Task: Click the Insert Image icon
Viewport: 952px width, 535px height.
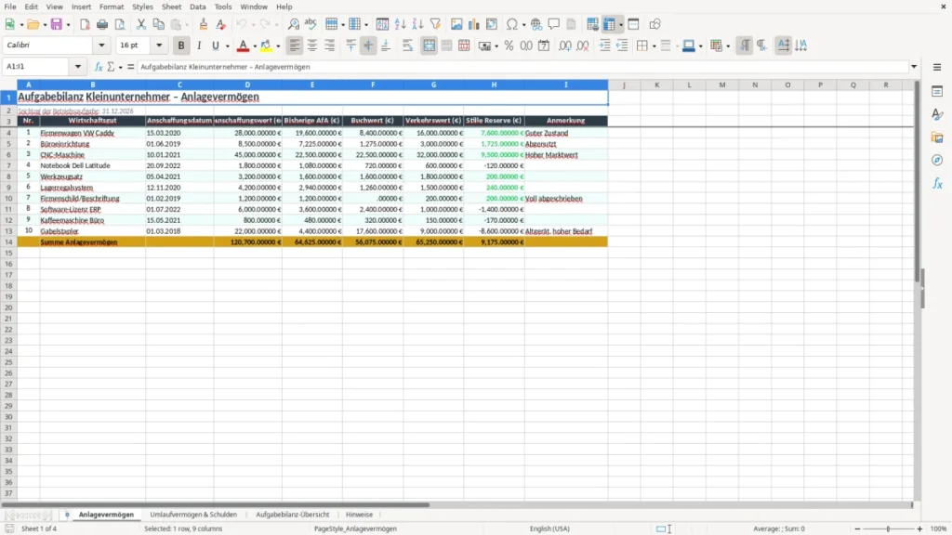Action: point(456,24)
